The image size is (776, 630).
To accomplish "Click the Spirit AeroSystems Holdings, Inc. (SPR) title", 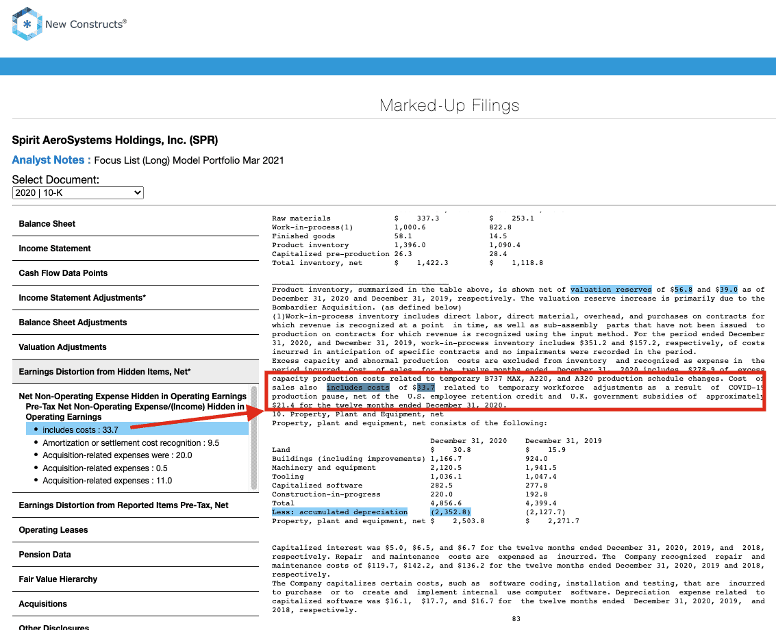I will click(115, 140).
